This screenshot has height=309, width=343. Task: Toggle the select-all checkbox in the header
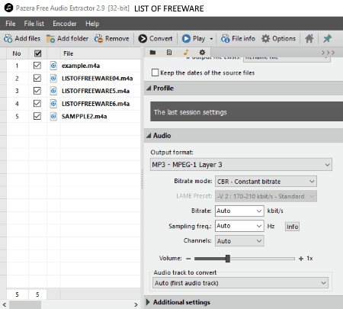37,53
